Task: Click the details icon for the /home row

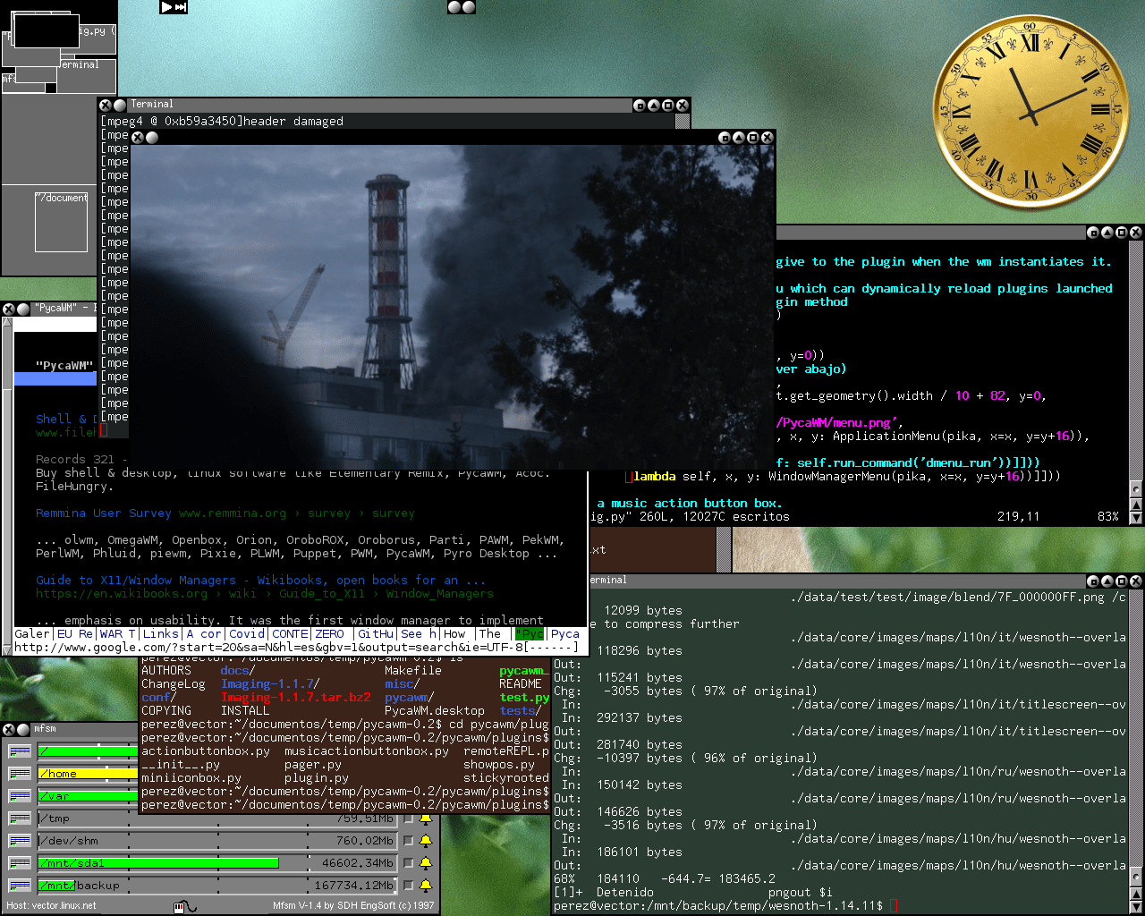Action: click(x=20, y=774)
